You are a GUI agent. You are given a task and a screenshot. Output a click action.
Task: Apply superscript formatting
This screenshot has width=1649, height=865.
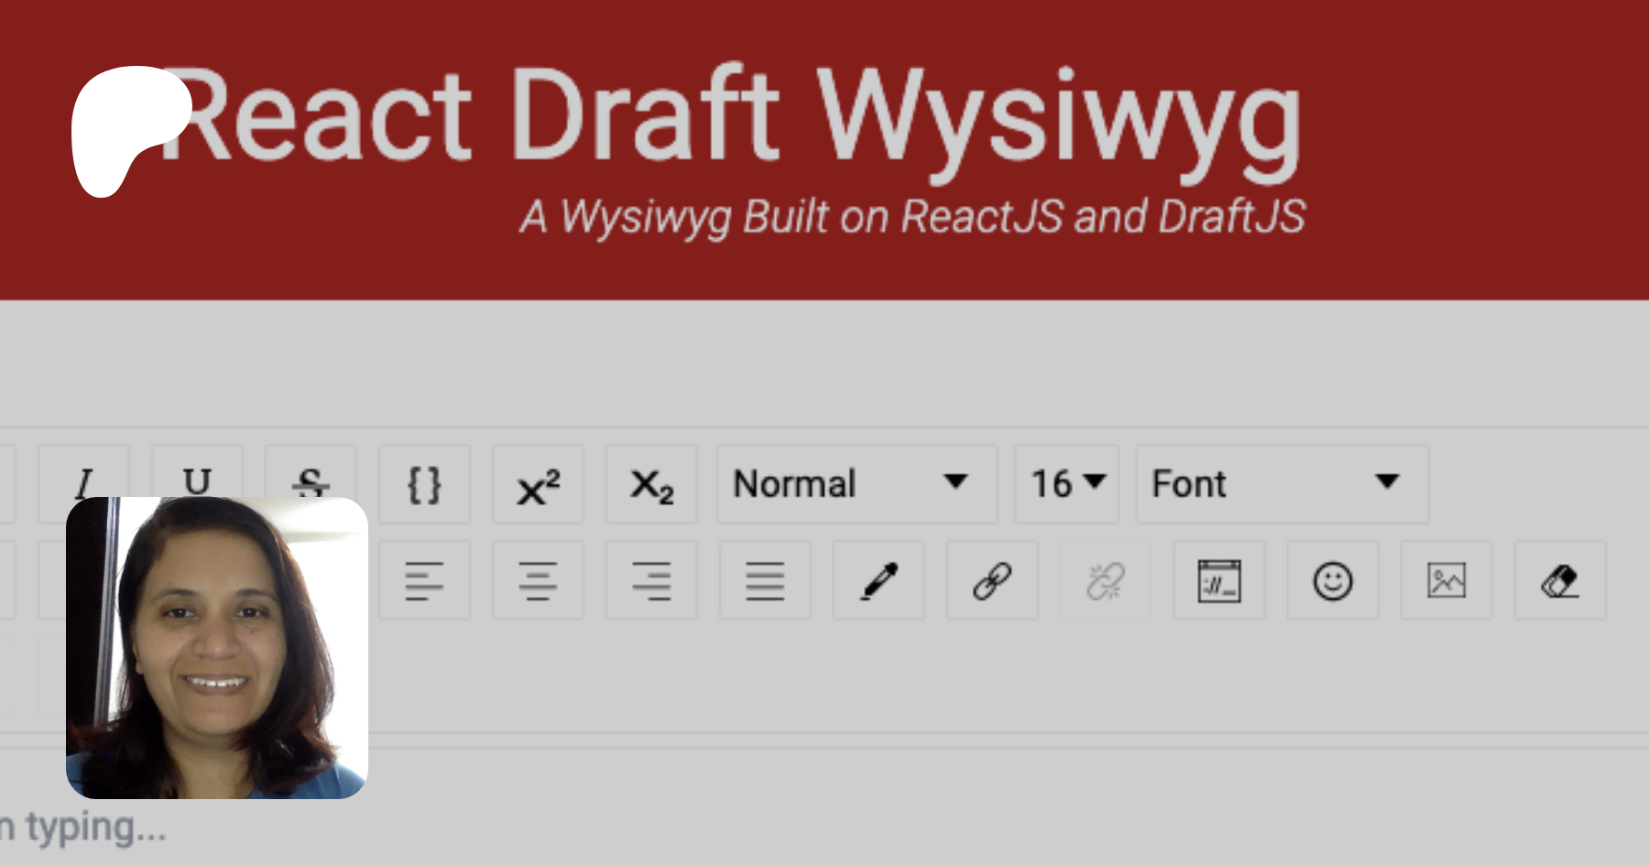point(538,484)
